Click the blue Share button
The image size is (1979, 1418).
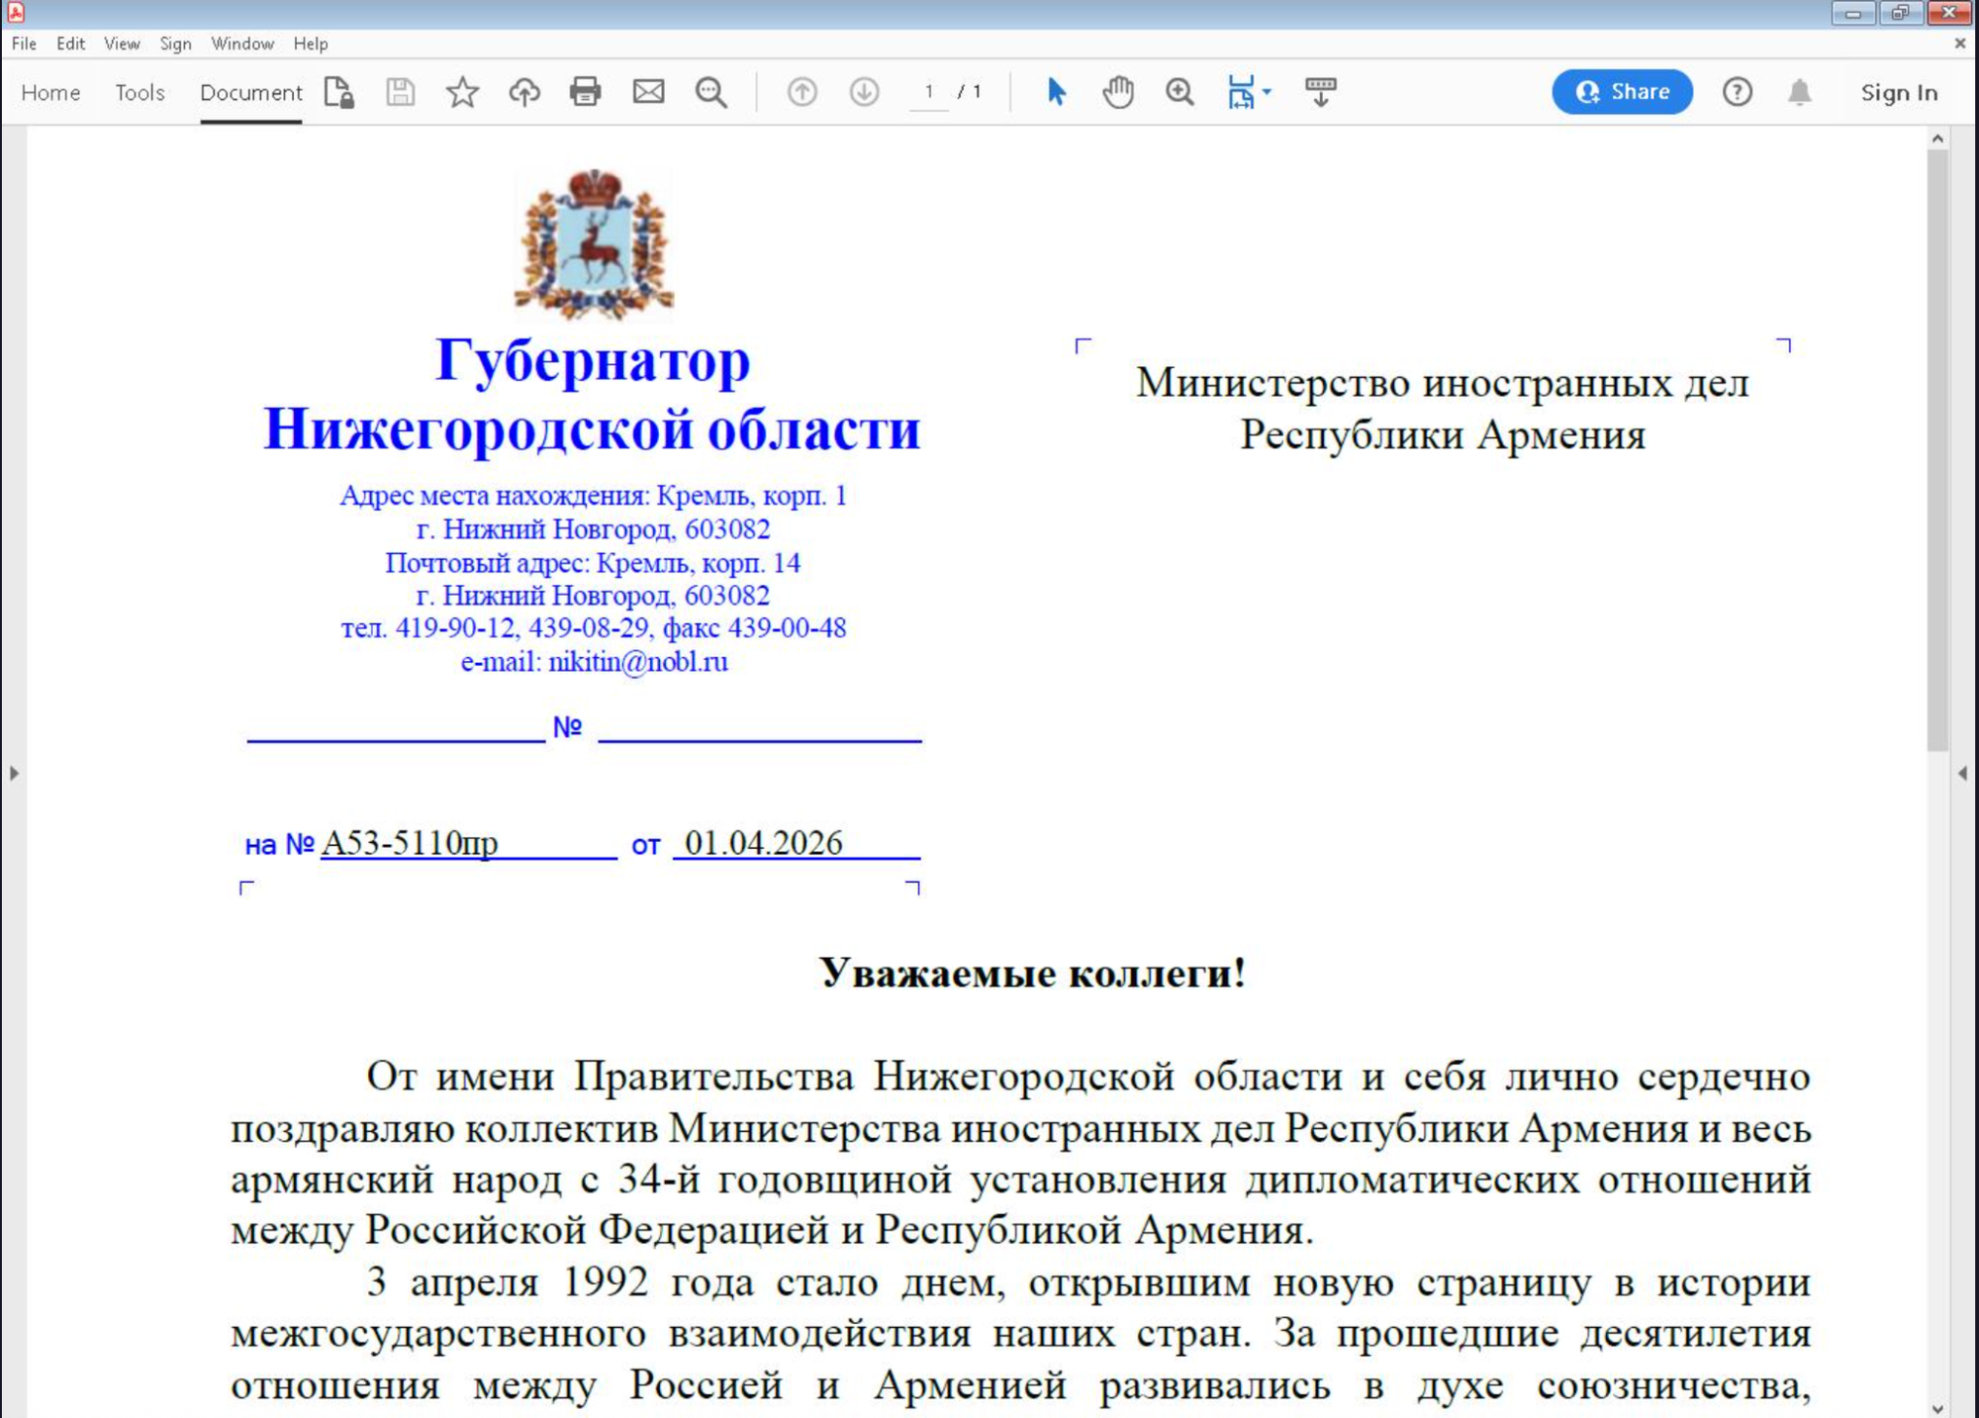1622,92
